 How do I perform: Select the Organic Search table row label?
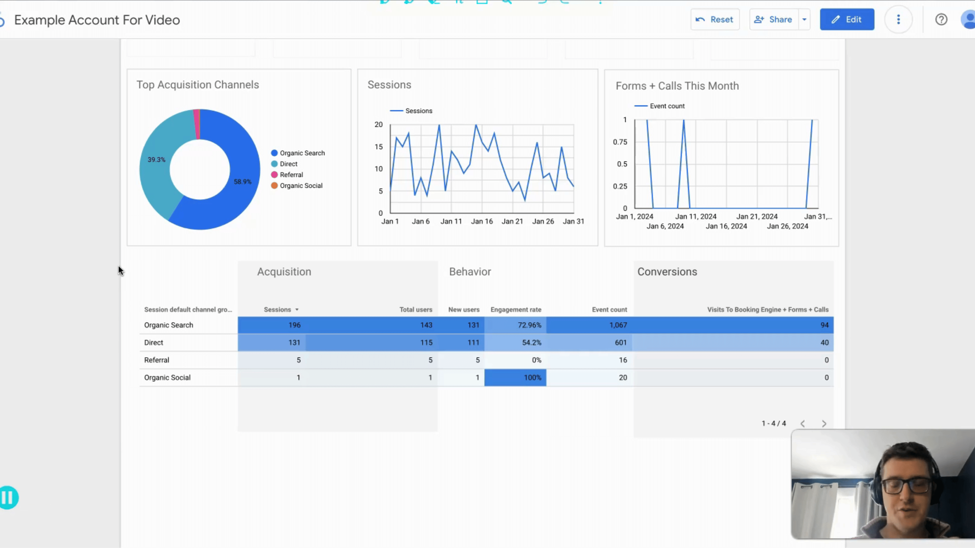168,325
